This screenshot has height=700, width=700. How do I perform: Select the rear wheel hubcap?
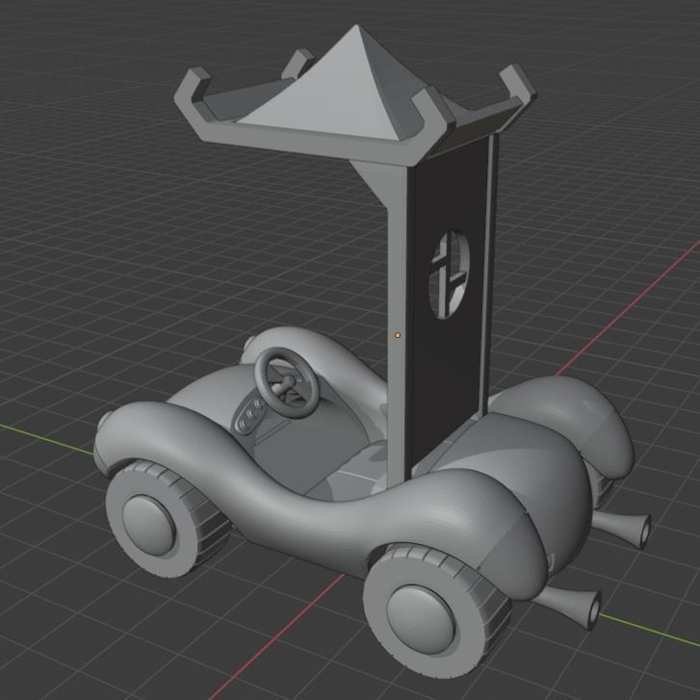[x=421, y=620]
